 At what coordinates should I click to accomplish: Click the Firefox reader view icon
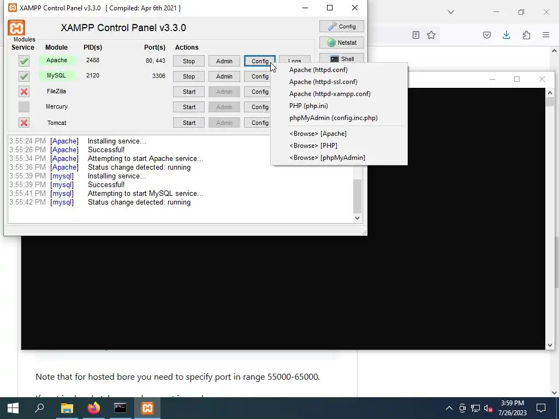415,35
